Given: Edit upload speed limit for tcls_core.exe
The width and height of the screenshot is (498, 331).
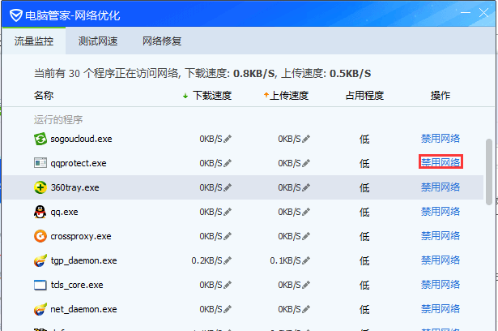Looking at the screenshot, I should pyautogui.click(x=306, y=285).
